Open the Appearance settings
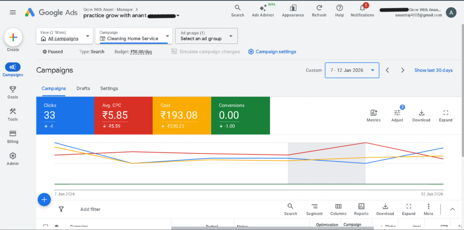The image size is (464, 230). [x=293, y=10]
